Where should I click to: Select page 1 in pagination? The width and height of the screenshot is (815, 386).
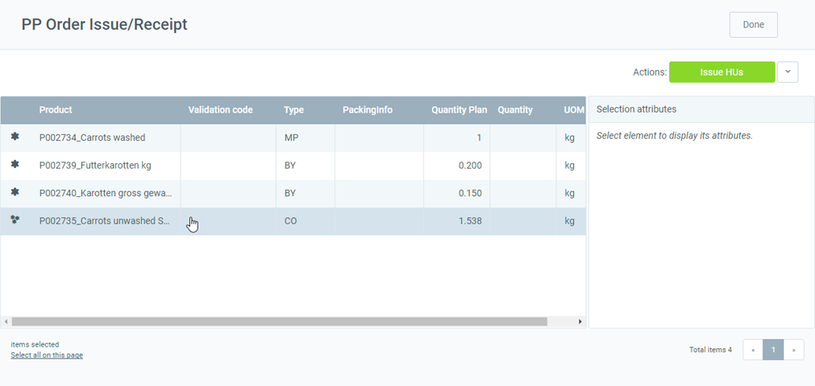click(x=773, y=350)
